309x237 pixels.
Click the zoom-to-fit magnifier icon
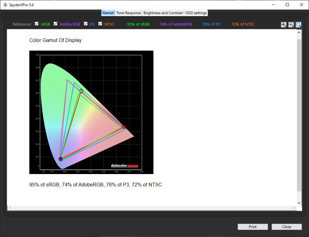299,25
